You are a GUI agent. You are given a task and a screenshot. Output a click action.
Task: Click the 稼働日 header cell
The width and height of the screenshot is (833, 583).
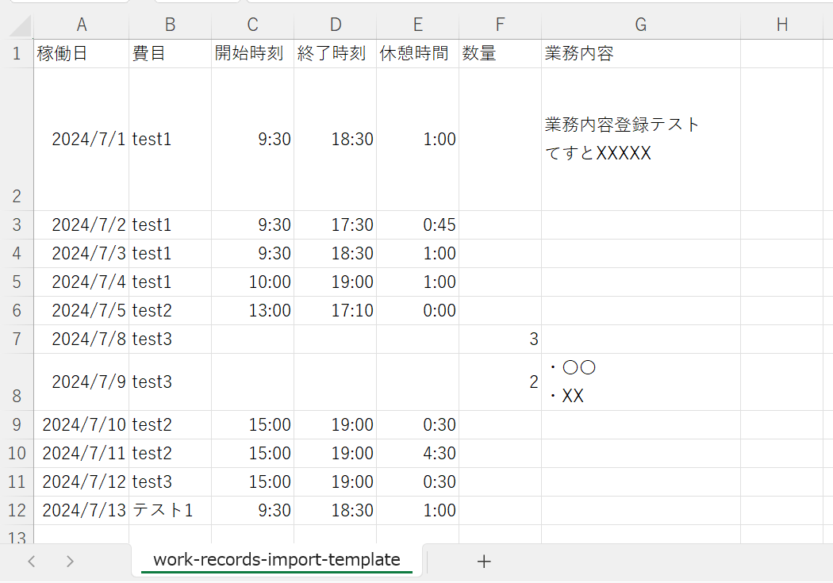tap(81, 53)
